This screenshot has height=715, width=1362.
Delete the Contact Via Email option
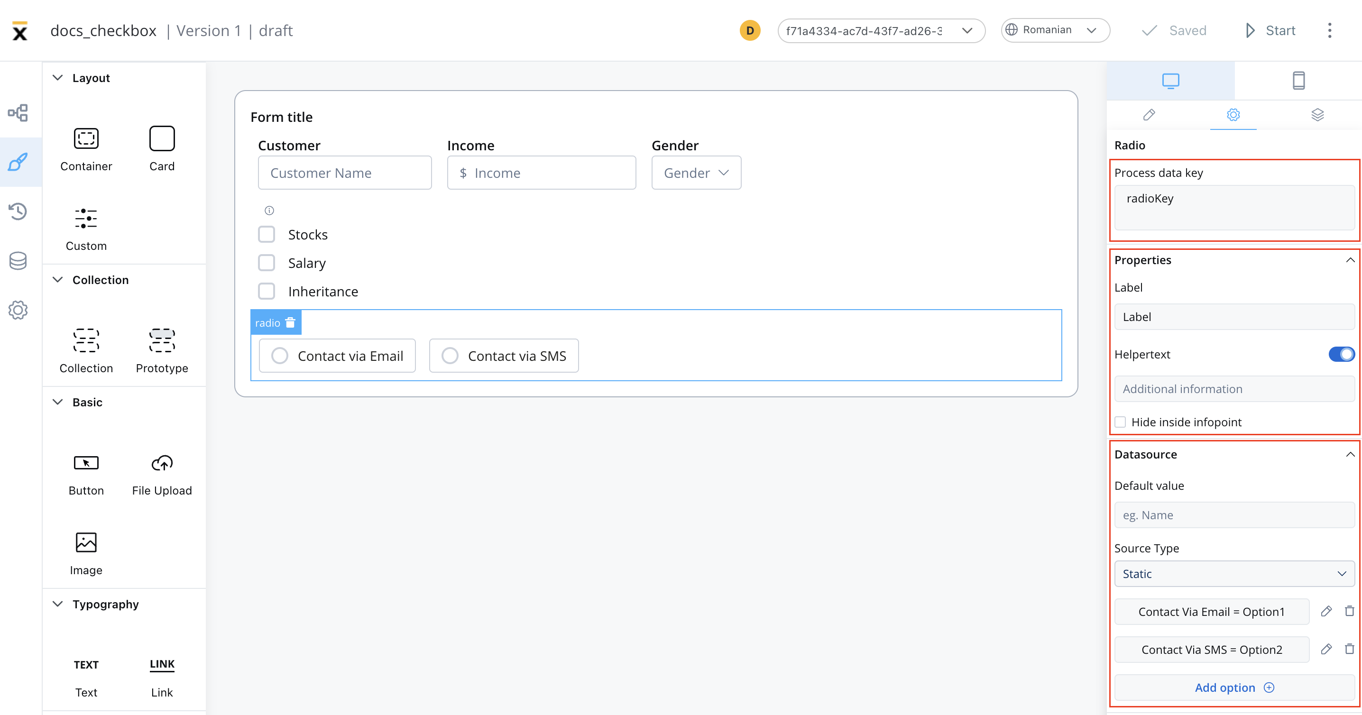click(x=1349, y=611)
